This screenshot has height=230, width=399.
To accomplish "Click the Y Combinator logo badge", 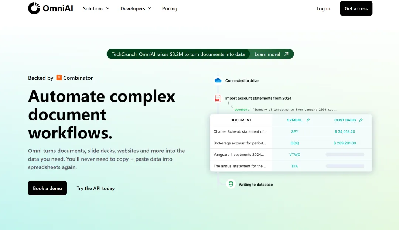I will coord(59,78).
